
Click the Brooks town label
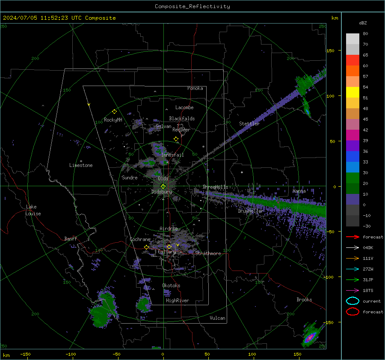pyautogui.click(x=304, y=300)
